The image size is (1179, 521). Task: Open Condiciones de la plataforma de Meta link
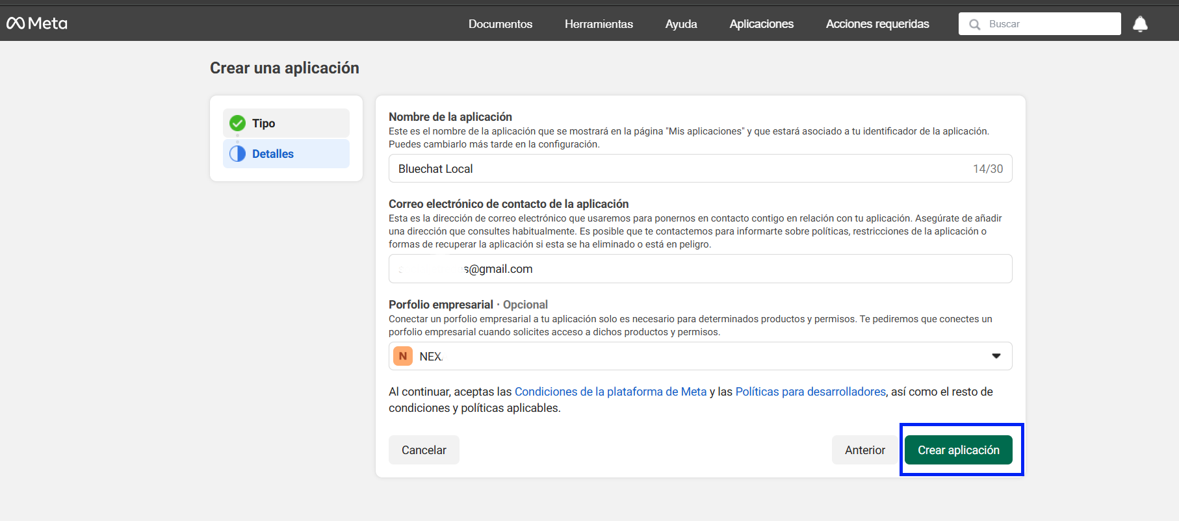coord(610,392)
